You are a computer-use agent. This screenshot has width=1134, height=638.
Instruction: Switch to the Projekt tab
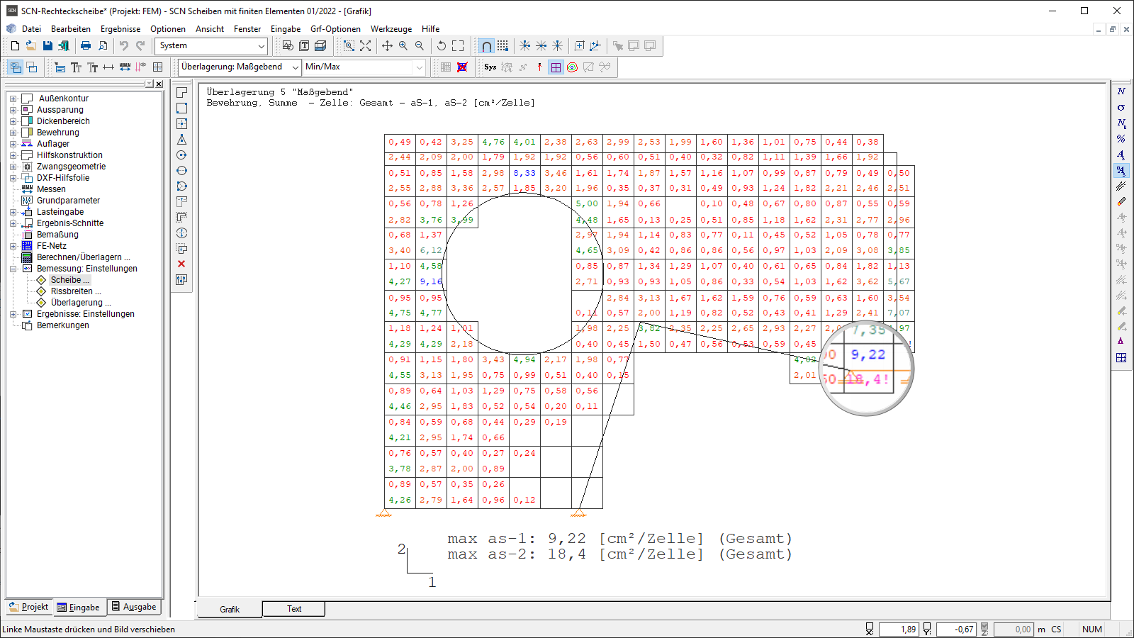click(29, 607)
